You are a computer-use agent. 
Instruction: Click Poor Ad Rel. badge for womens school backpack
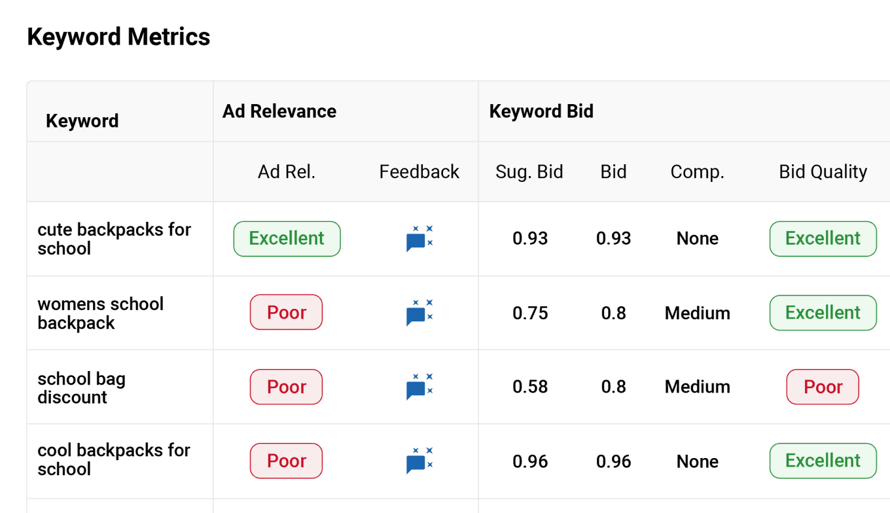click(286, 313)
